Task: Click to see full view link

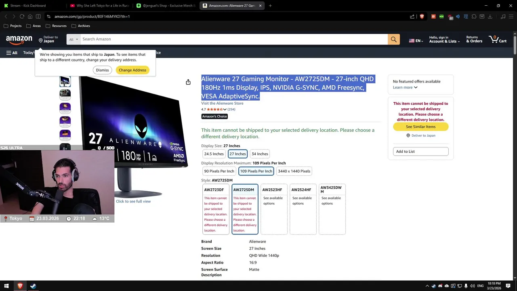Action: (x=133, y=201)
